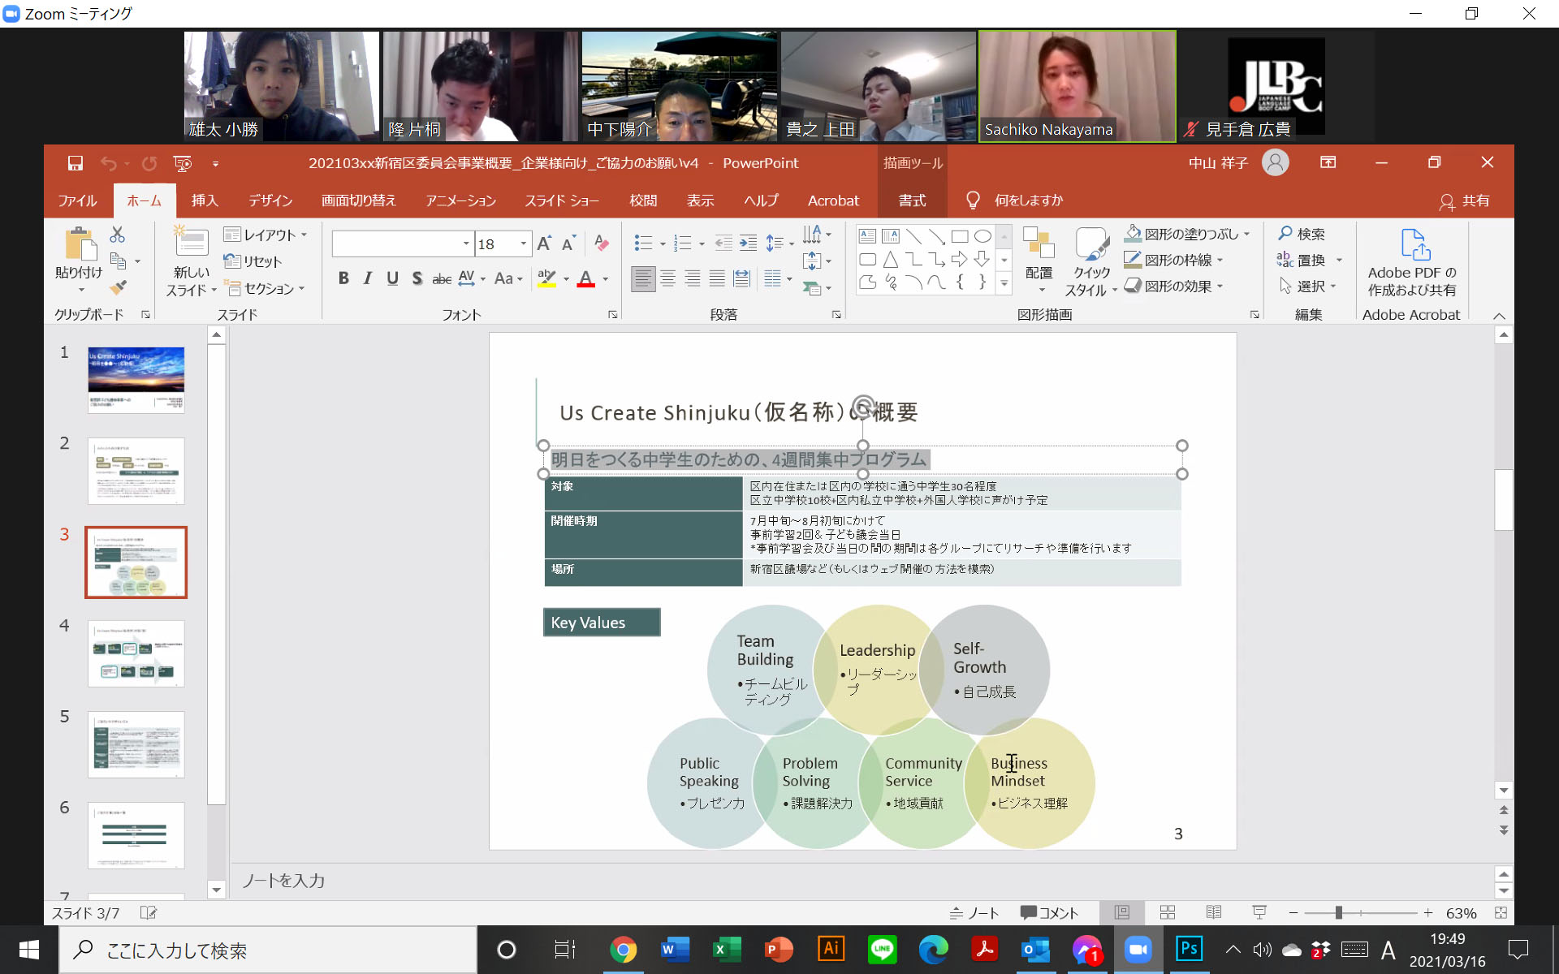This screenshot has width=1559, height=974.
Task: Click the zoom slider handle
Action: click(x=1338, y=913)
